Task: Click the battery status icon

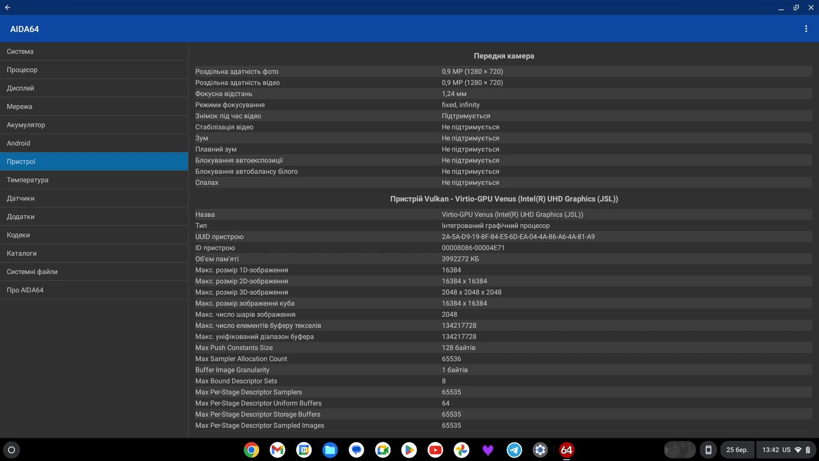Action: pos(808,450)
